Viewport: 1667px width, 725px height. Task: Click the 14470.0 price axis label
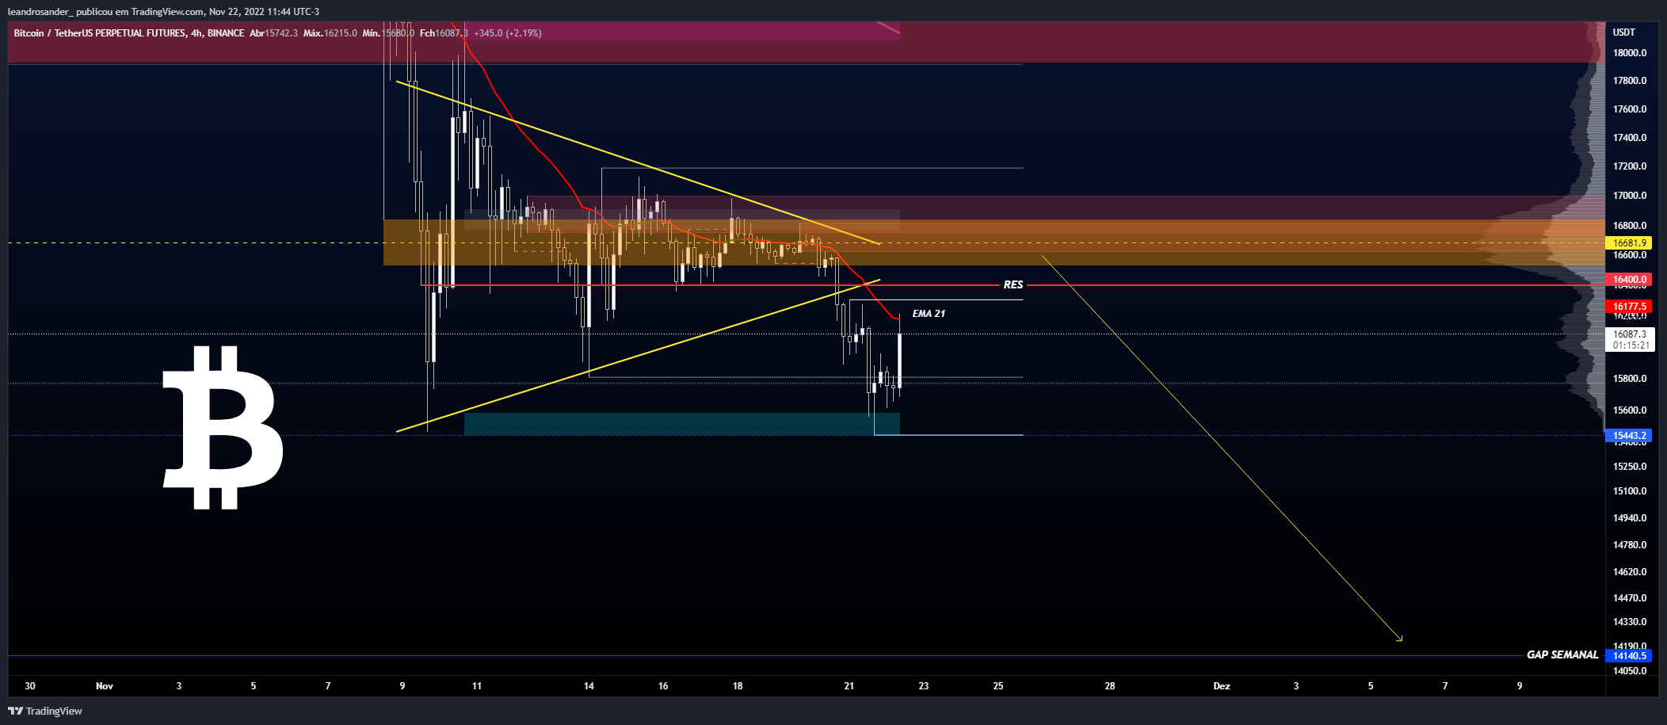[1630, 598]
